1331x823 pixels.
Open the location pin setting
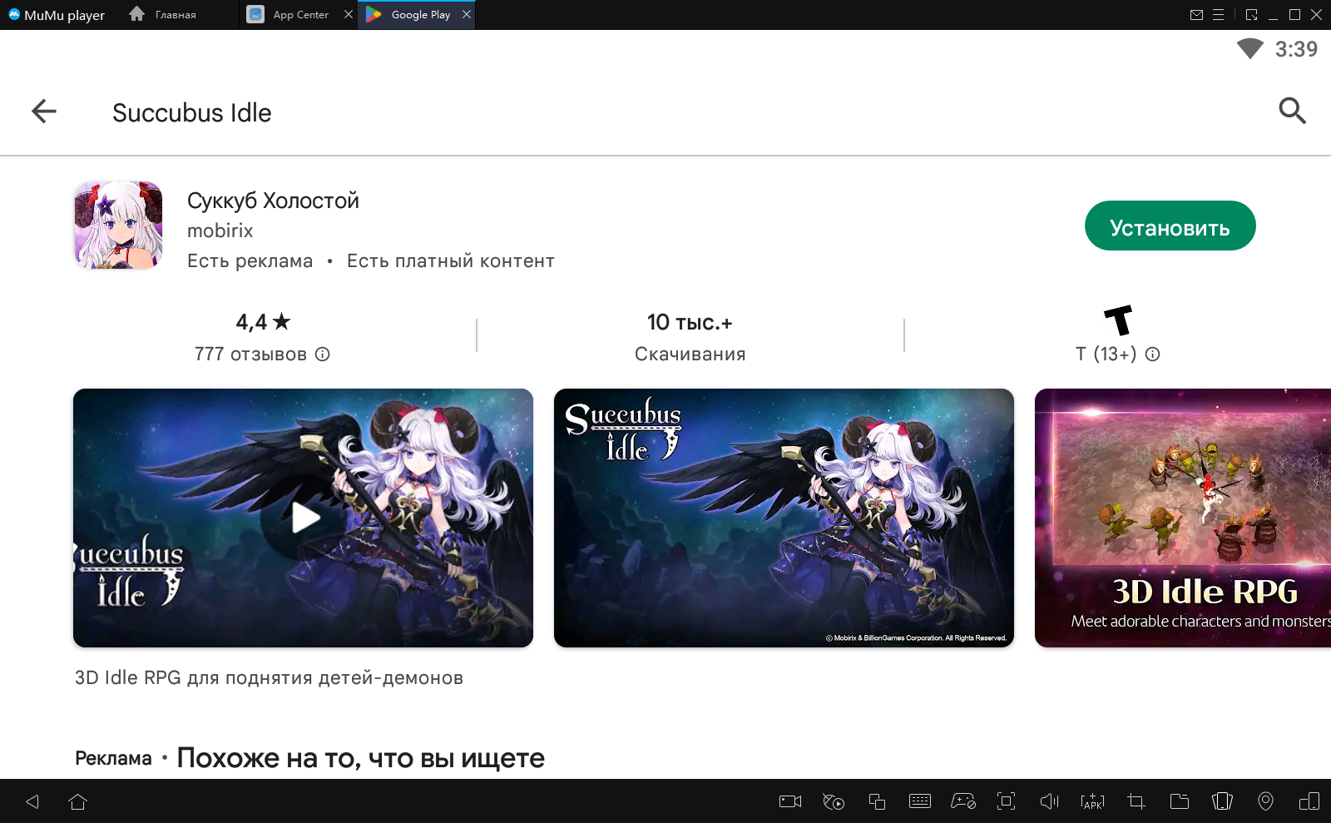1265,801
